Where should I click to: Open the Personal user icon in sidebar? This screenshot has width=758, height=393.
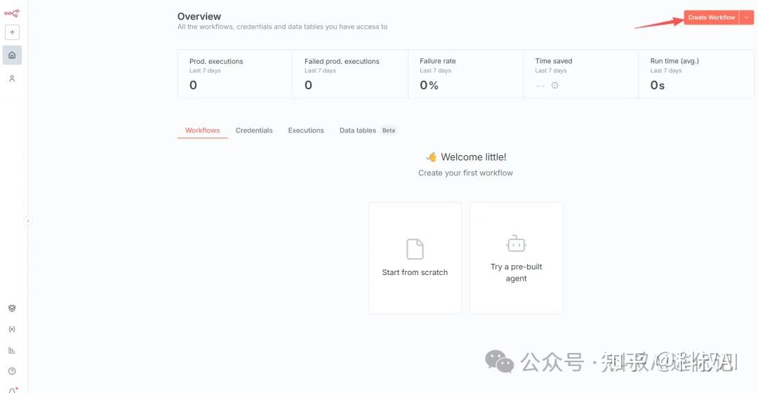click(x=12, y=79)
